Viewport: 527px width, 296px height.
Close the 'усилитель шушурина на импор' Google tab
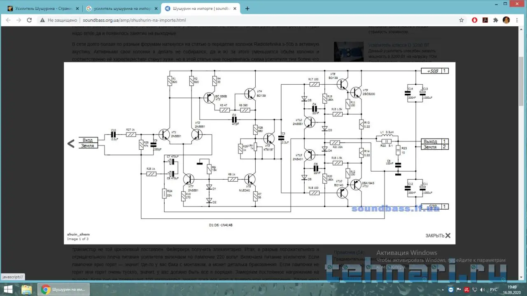156,8
